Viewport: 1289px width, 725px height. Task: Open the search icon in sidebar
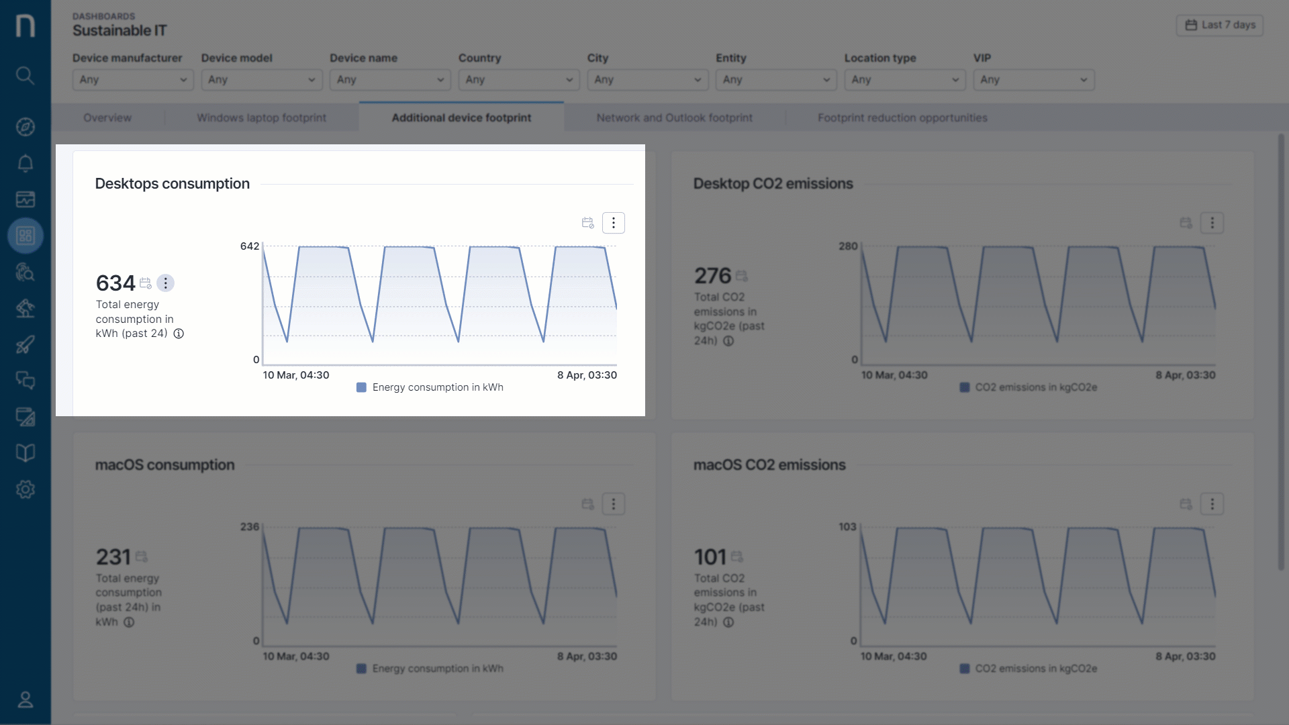(25, 75)
